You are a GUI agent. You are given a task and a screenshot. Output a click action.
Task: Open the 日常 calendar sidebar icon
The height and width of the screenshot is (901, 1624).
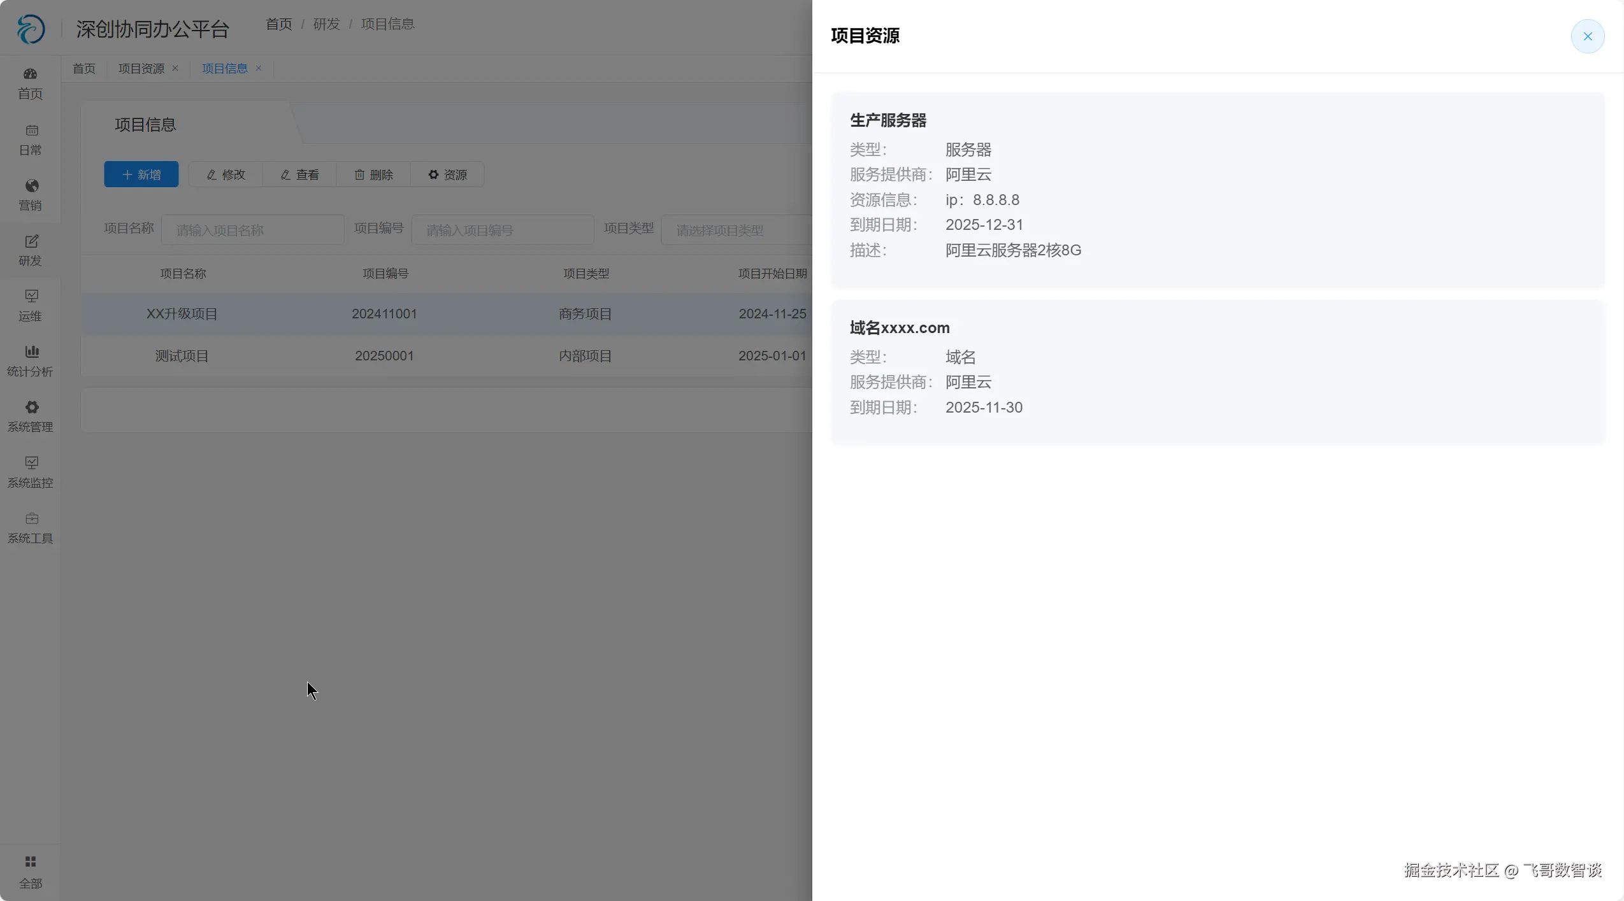(x=31, y=131)
